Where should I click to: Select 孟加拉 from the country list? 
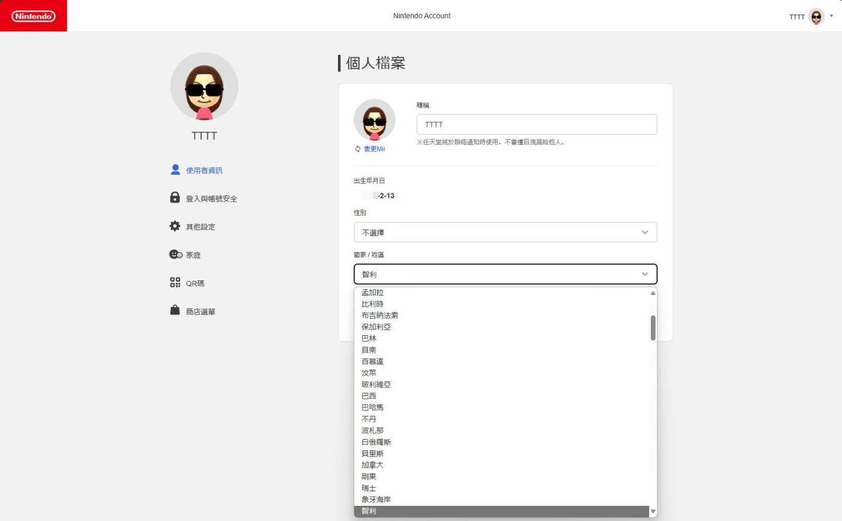click(502, 293)
